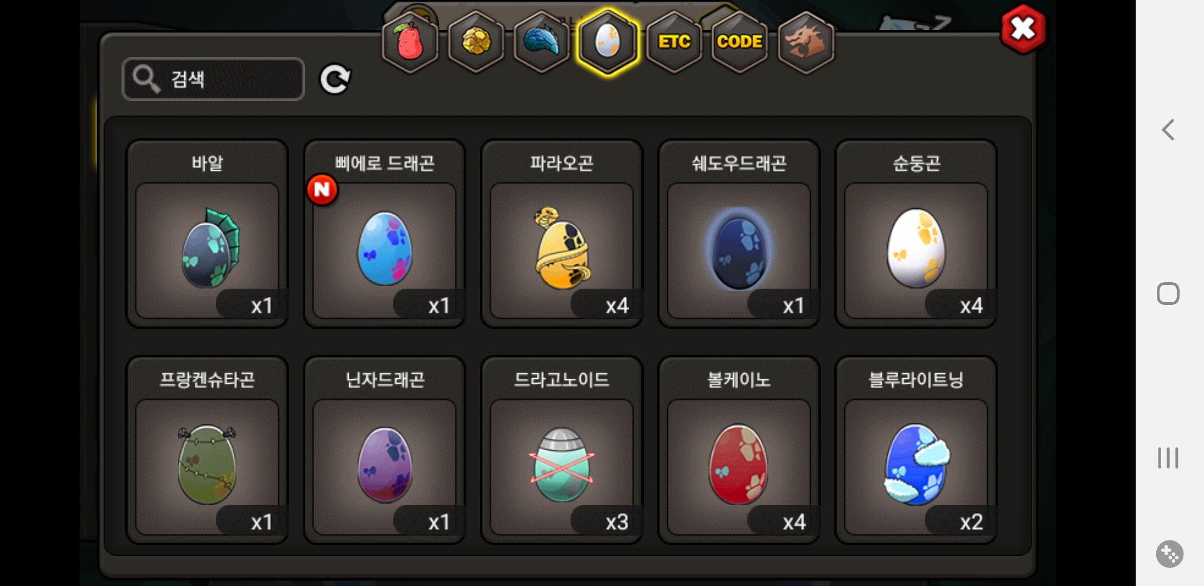Pick the 드라고노이드 robot egg
Screen dimensions: 1204x586
tap(562, 450)
